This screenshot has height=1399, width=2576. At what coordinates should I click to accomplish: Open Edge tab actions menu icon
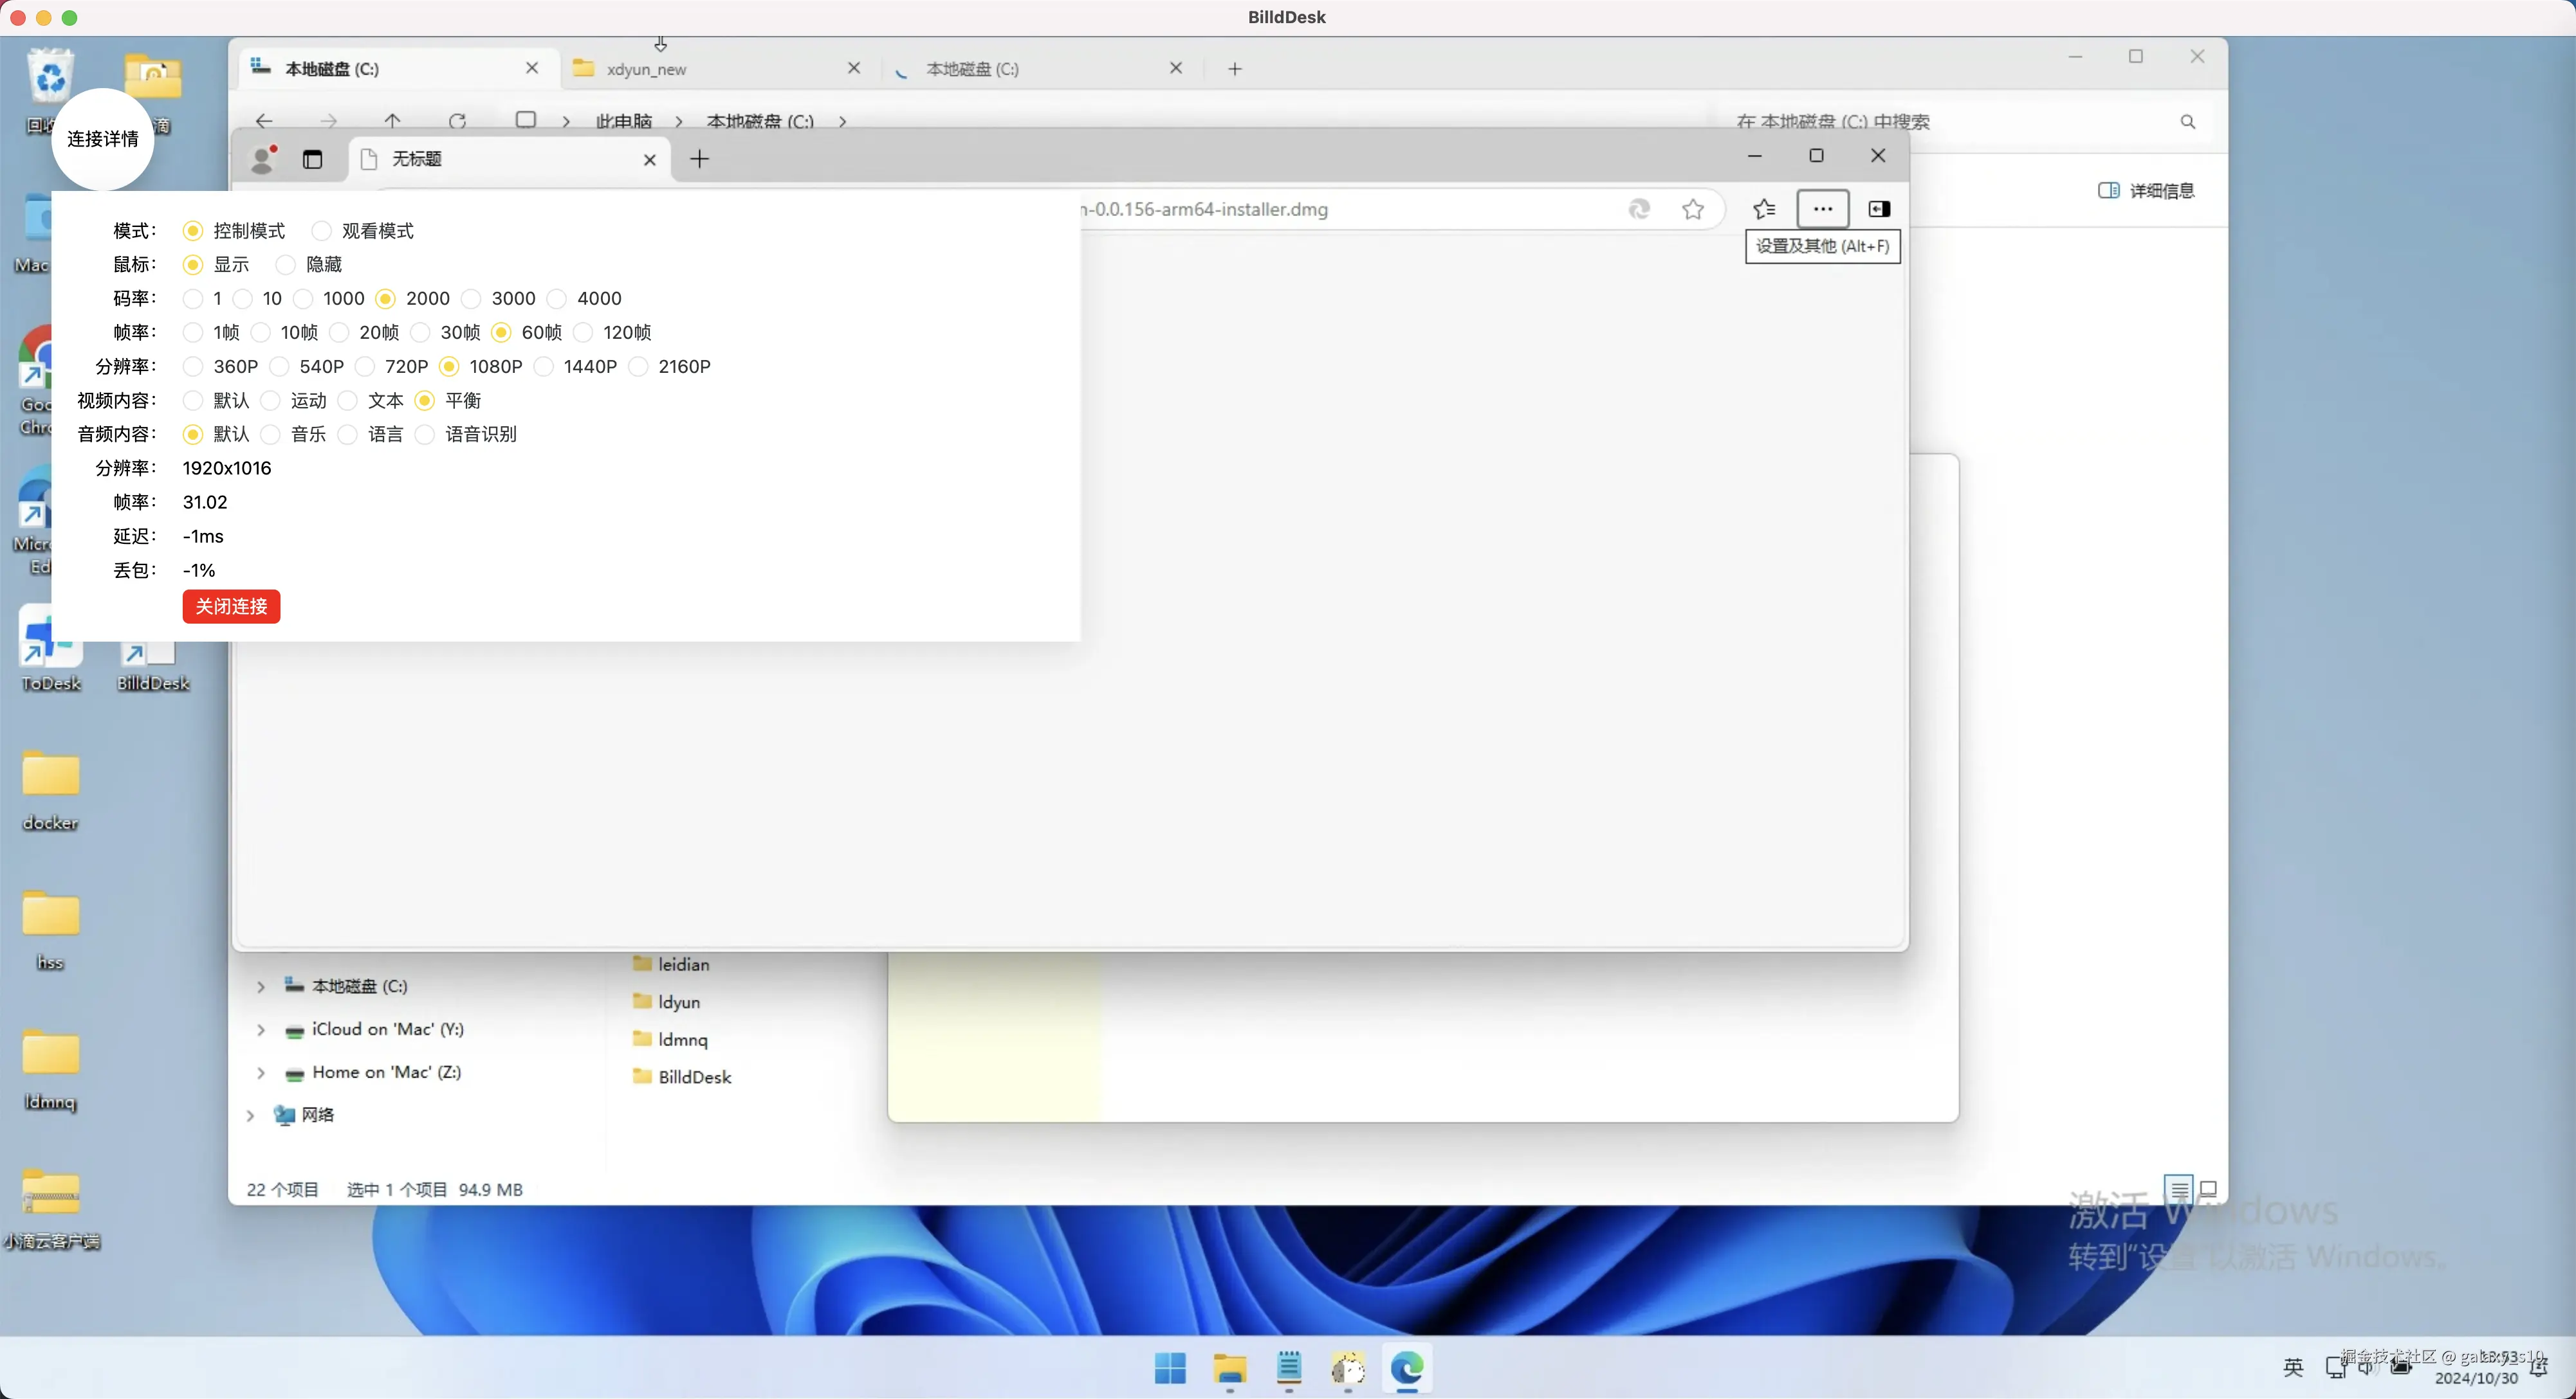(x=312, y=159)
